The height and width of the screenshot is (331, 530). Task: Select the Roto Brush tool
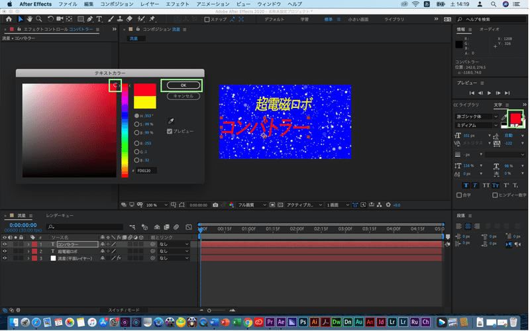[x=141, y=19]
